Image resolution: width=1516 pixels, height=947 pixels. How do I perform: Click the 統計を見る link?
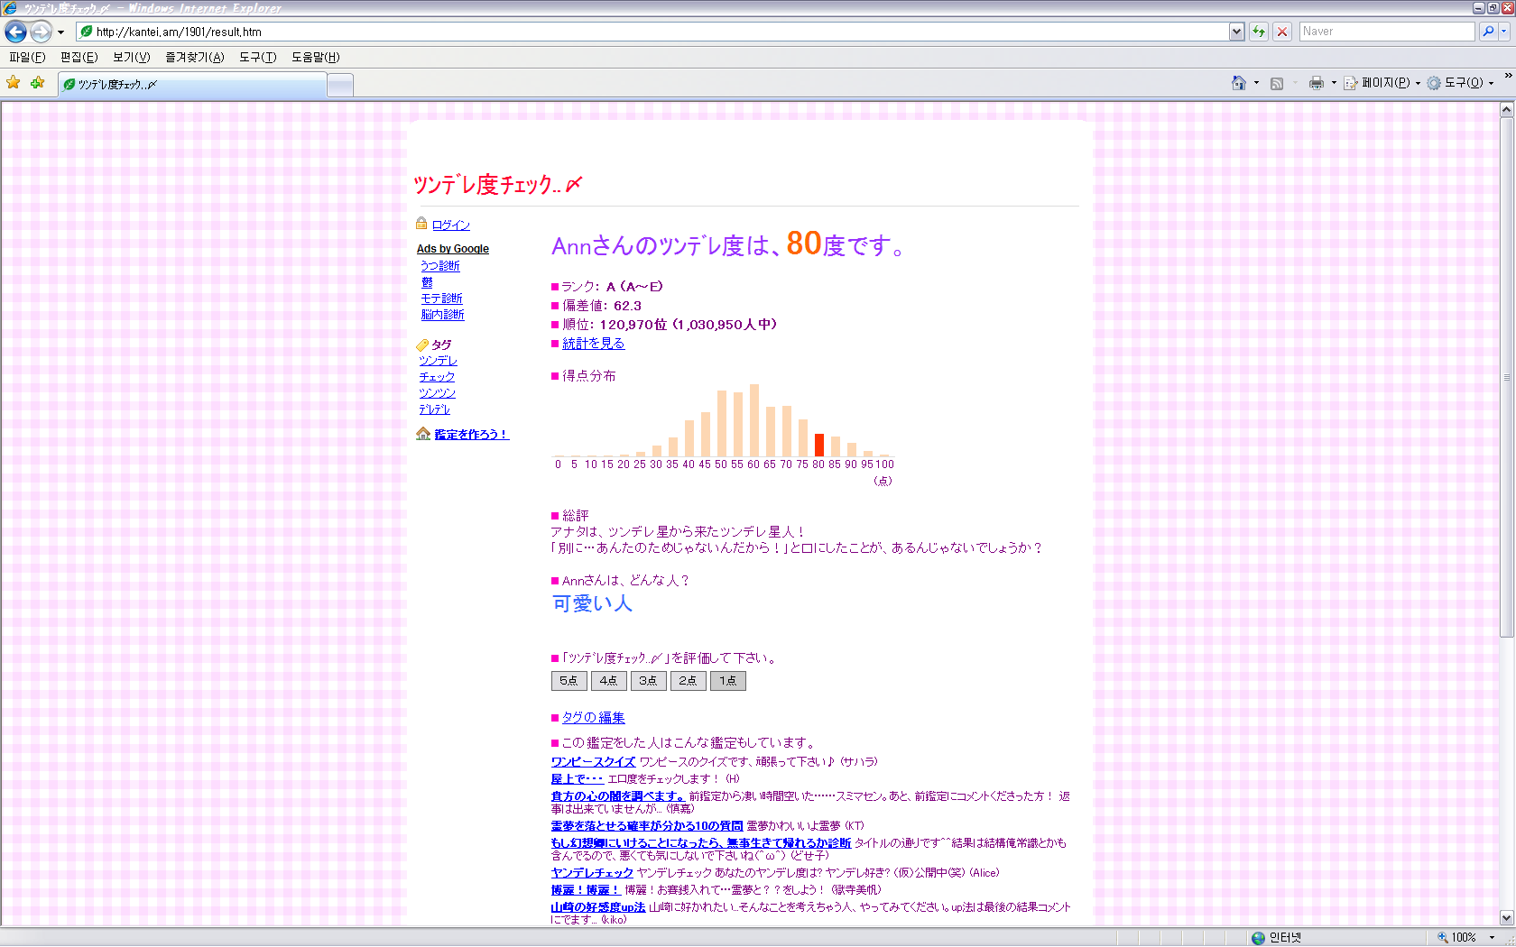593,344
